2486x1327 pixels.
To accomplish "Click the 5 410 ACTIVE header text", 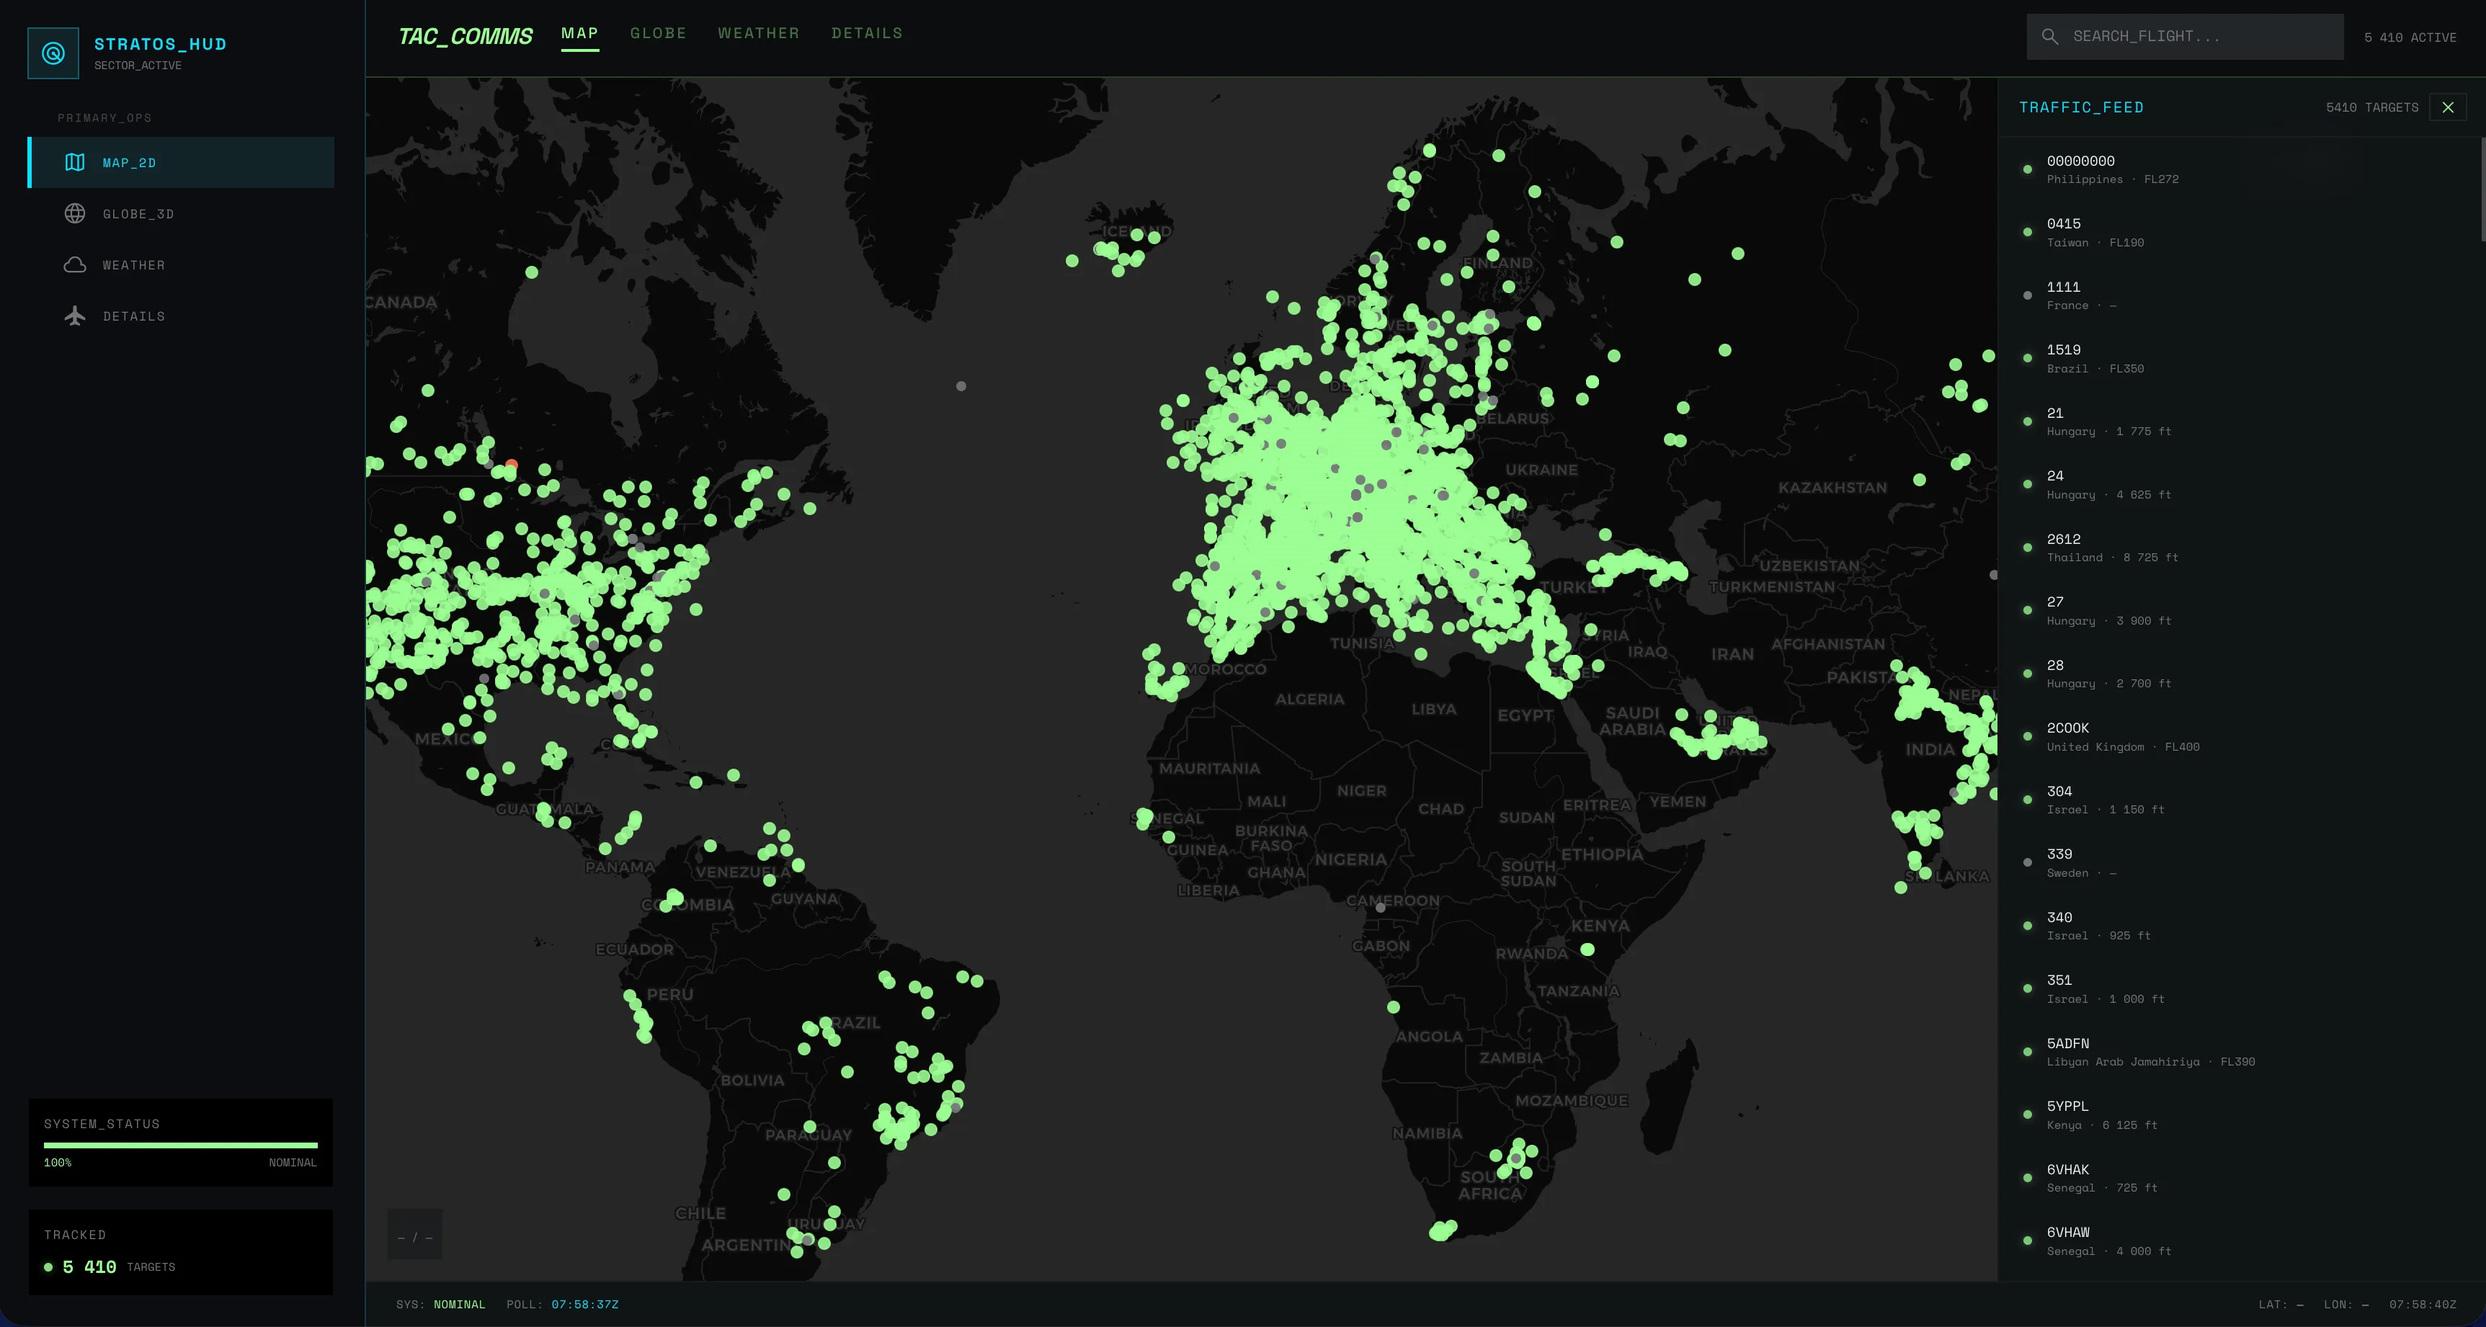I will 2410,37.
